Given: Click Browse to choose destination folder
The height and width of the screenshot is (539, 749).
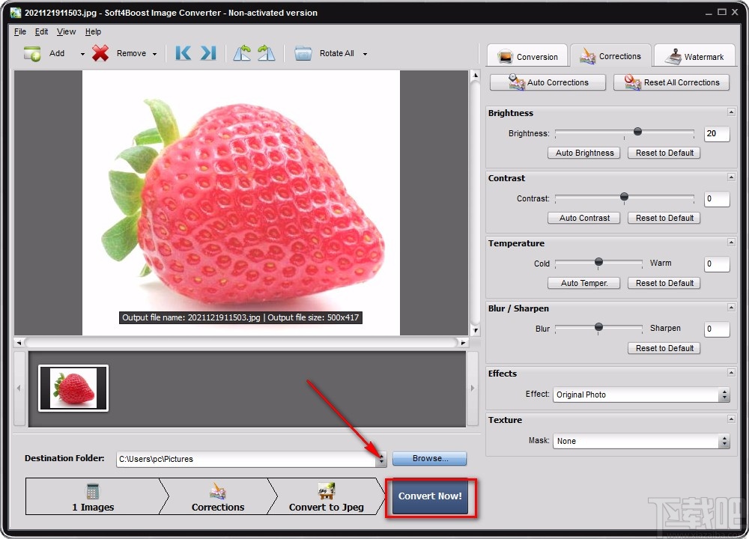Looking at the screenshot, I should [429, 458].
